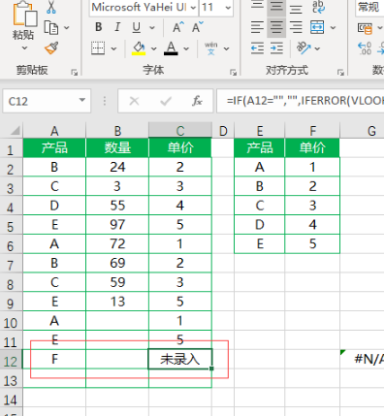This screenshot has height=416, width=385.
Task: Click the increase decimal icon
Action: click(x=365, y=48)
